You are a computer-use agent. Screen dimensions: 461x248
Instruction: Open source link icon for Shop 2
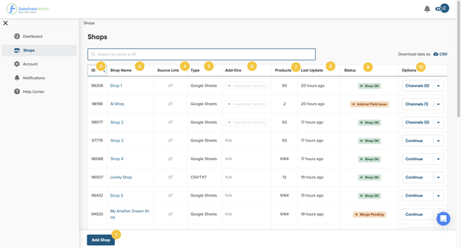(170, 122)
